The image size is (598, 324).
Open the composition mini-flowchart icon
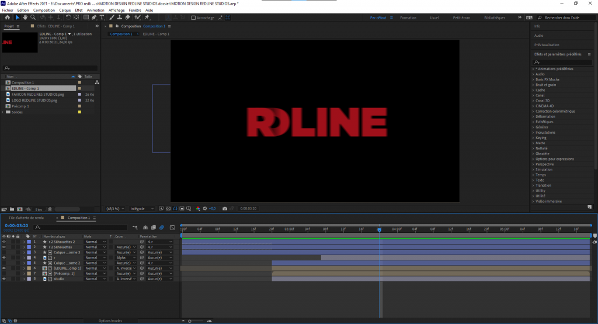coord(135,227)
